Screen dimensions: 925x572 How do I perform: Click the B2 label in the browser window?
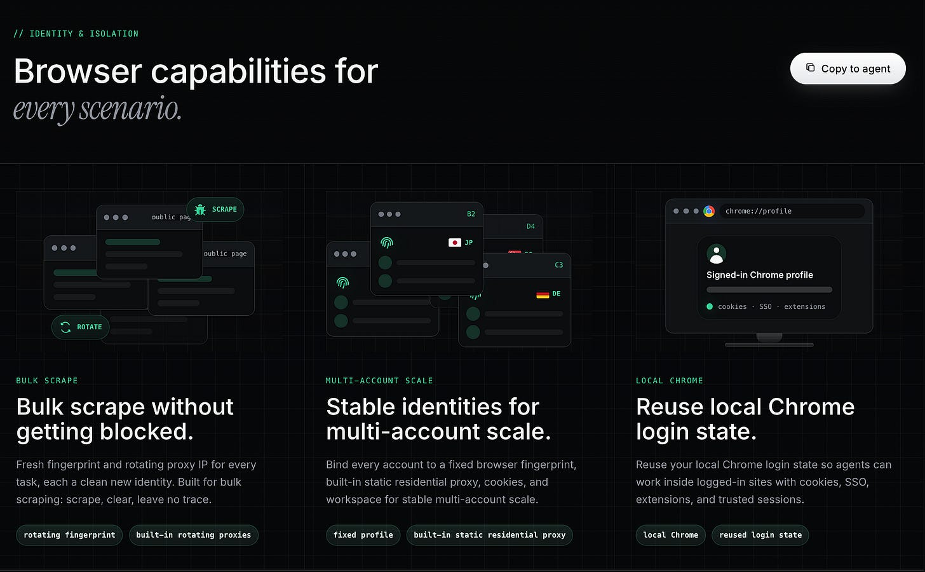471,214
